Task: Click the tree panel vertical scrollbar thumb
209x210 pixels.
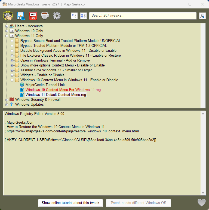Action: 203,86
